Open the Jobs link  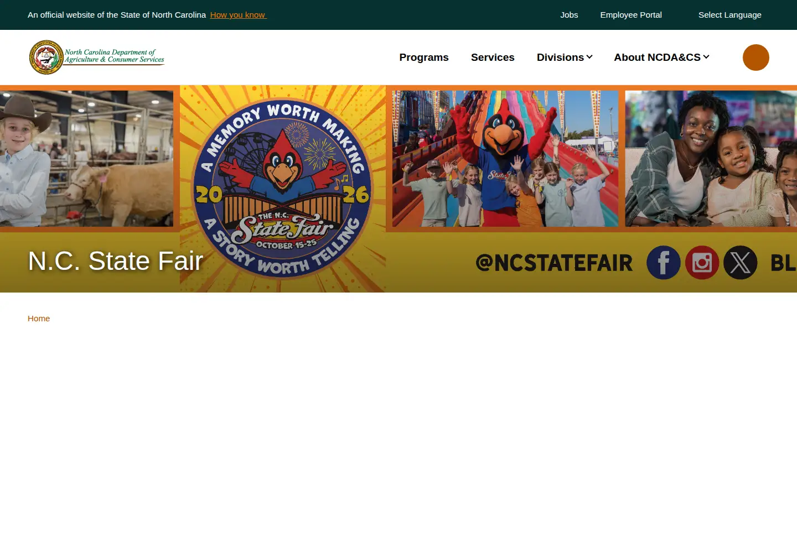pos(569,15)
